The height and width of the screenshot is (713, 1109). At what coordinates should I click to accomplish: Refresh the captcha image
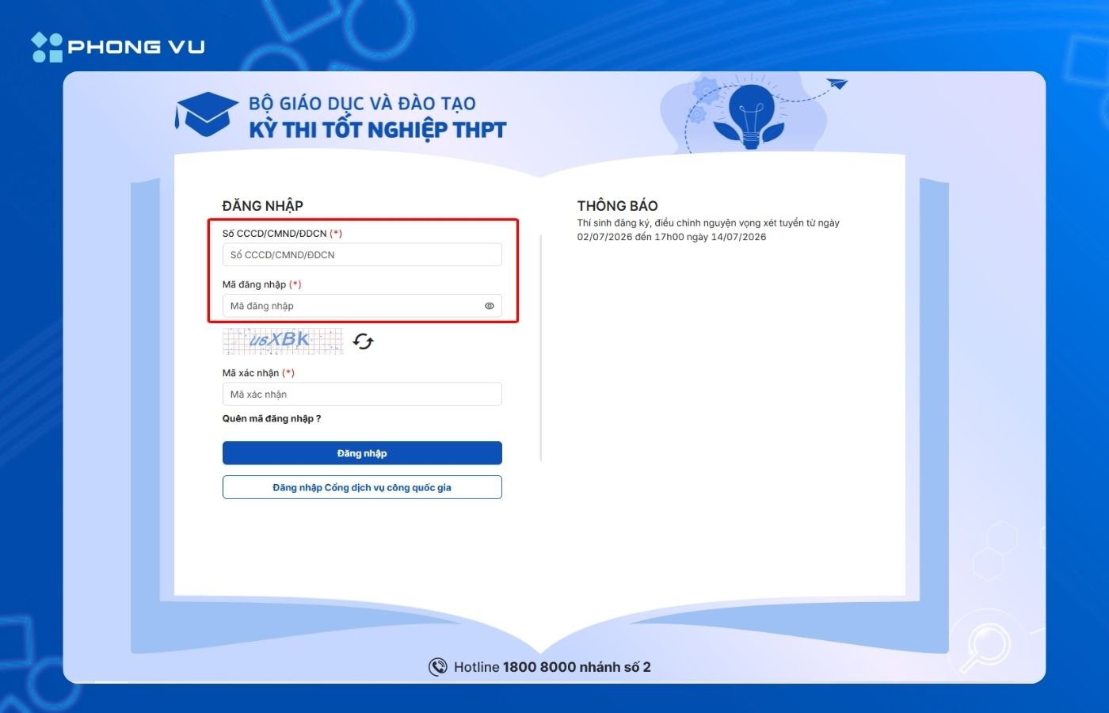pos(363,341)
